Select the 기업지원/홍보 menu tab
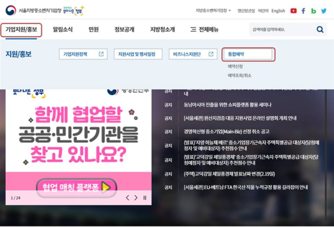Image resolution: width=334 pixels, height=227 pixels. (x=21, y=29)
